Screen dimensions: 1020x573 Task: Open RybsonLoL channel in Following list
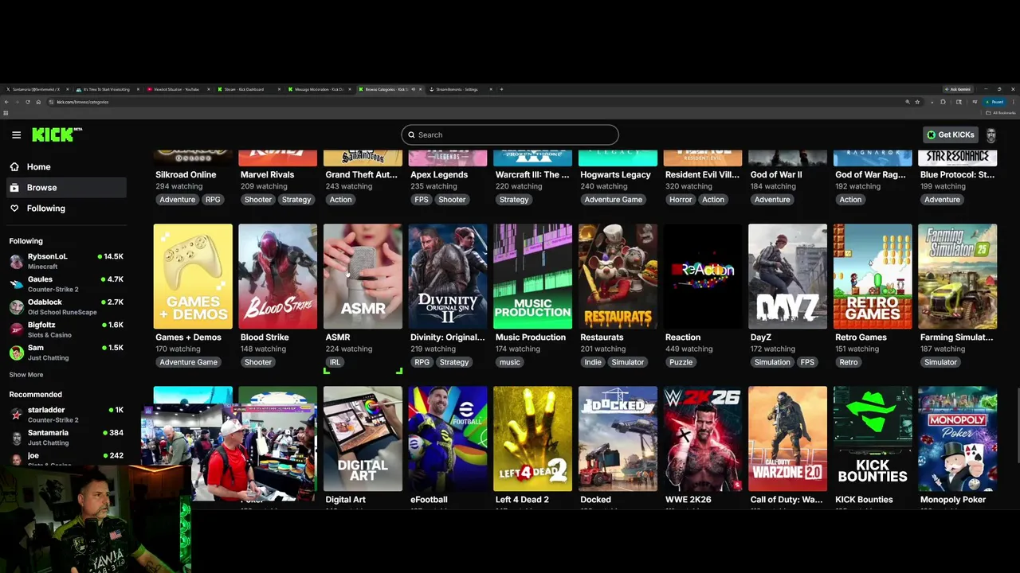click(x=65, y=261)
